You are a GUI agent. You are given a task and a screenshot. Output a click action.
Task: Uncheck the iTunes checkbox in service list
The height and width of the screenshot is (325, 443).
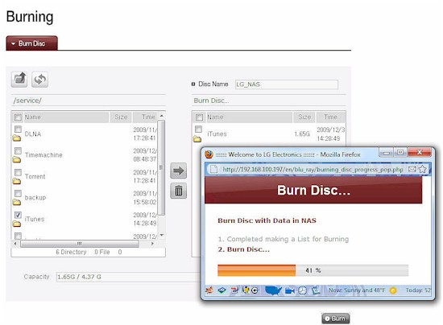point(18,215)
